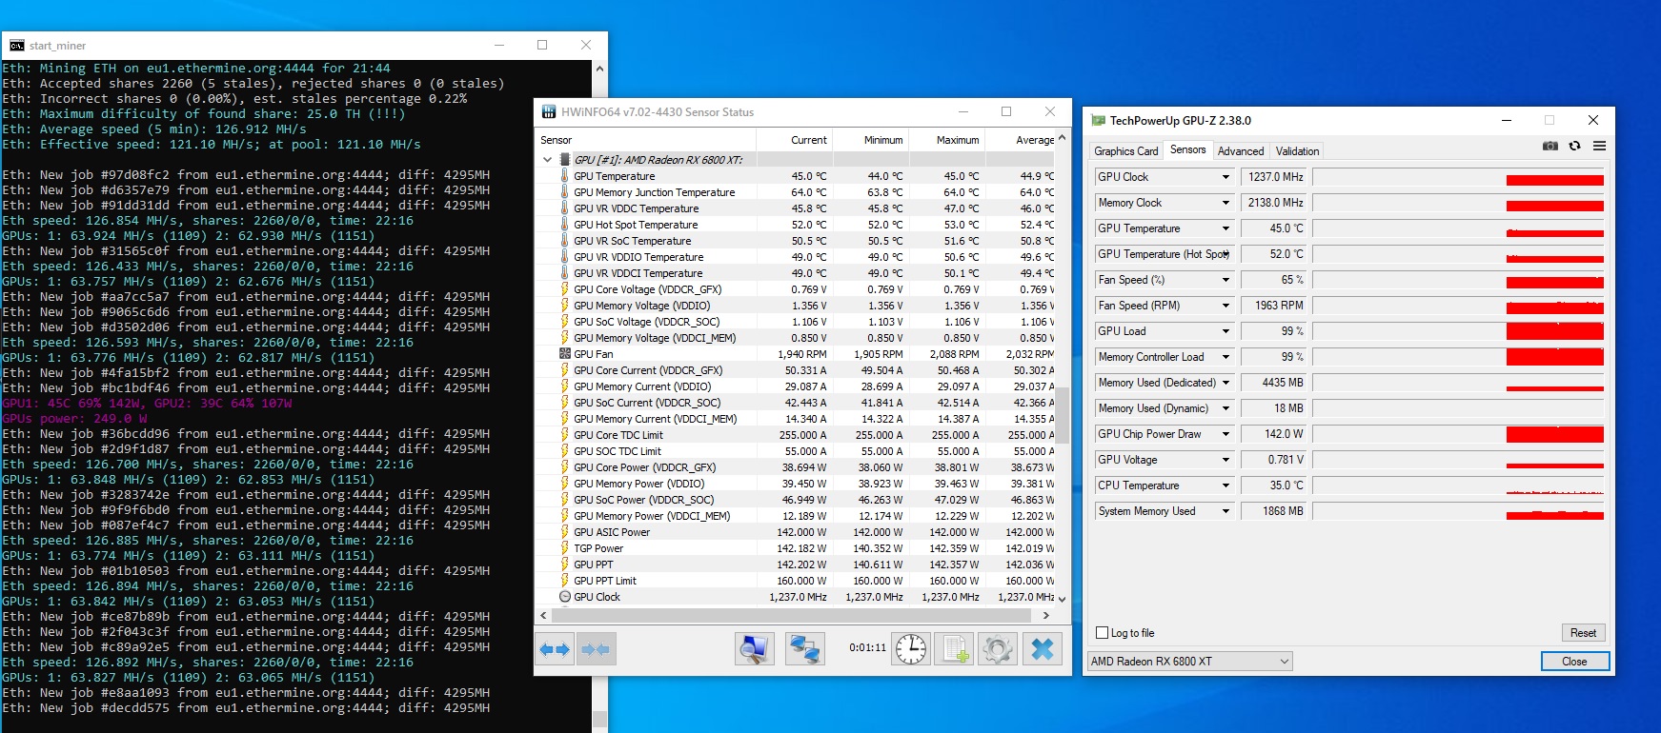Open HWiNFO network computers icon
1661x733 pixels.
pyautogui.click(x=804, y=649)
